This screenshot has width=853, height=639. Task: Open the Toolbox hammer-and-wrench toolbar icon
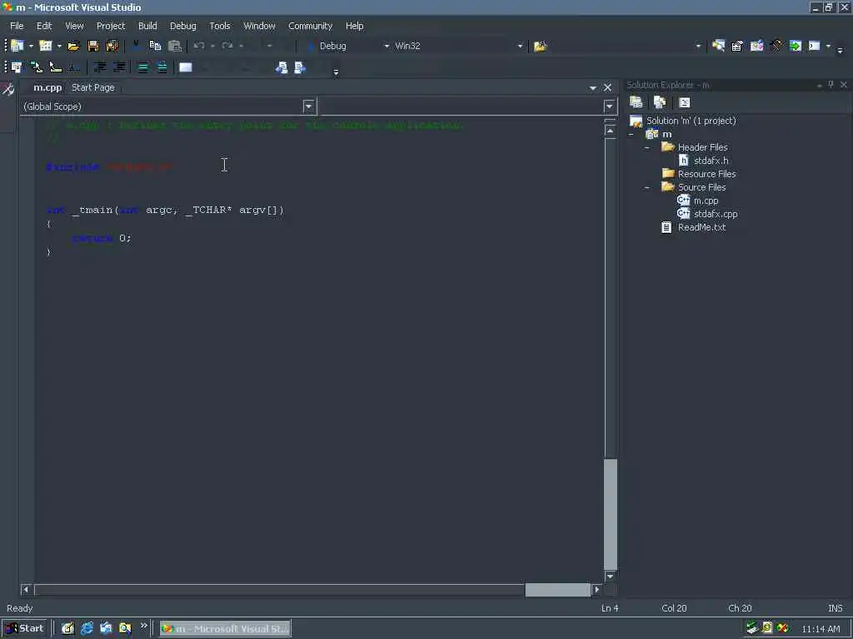click(776, 47)
